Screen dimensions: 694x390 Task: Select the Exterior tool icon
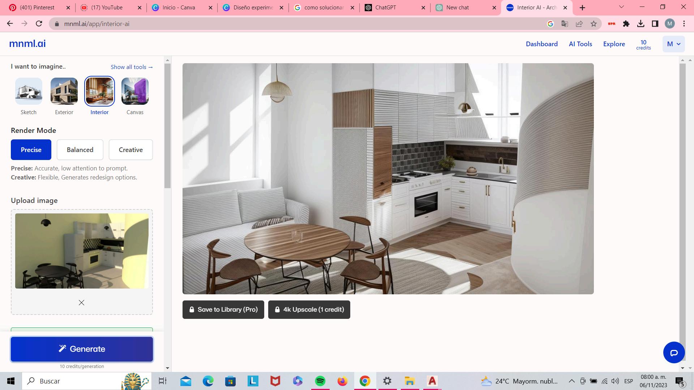(64, 91)
